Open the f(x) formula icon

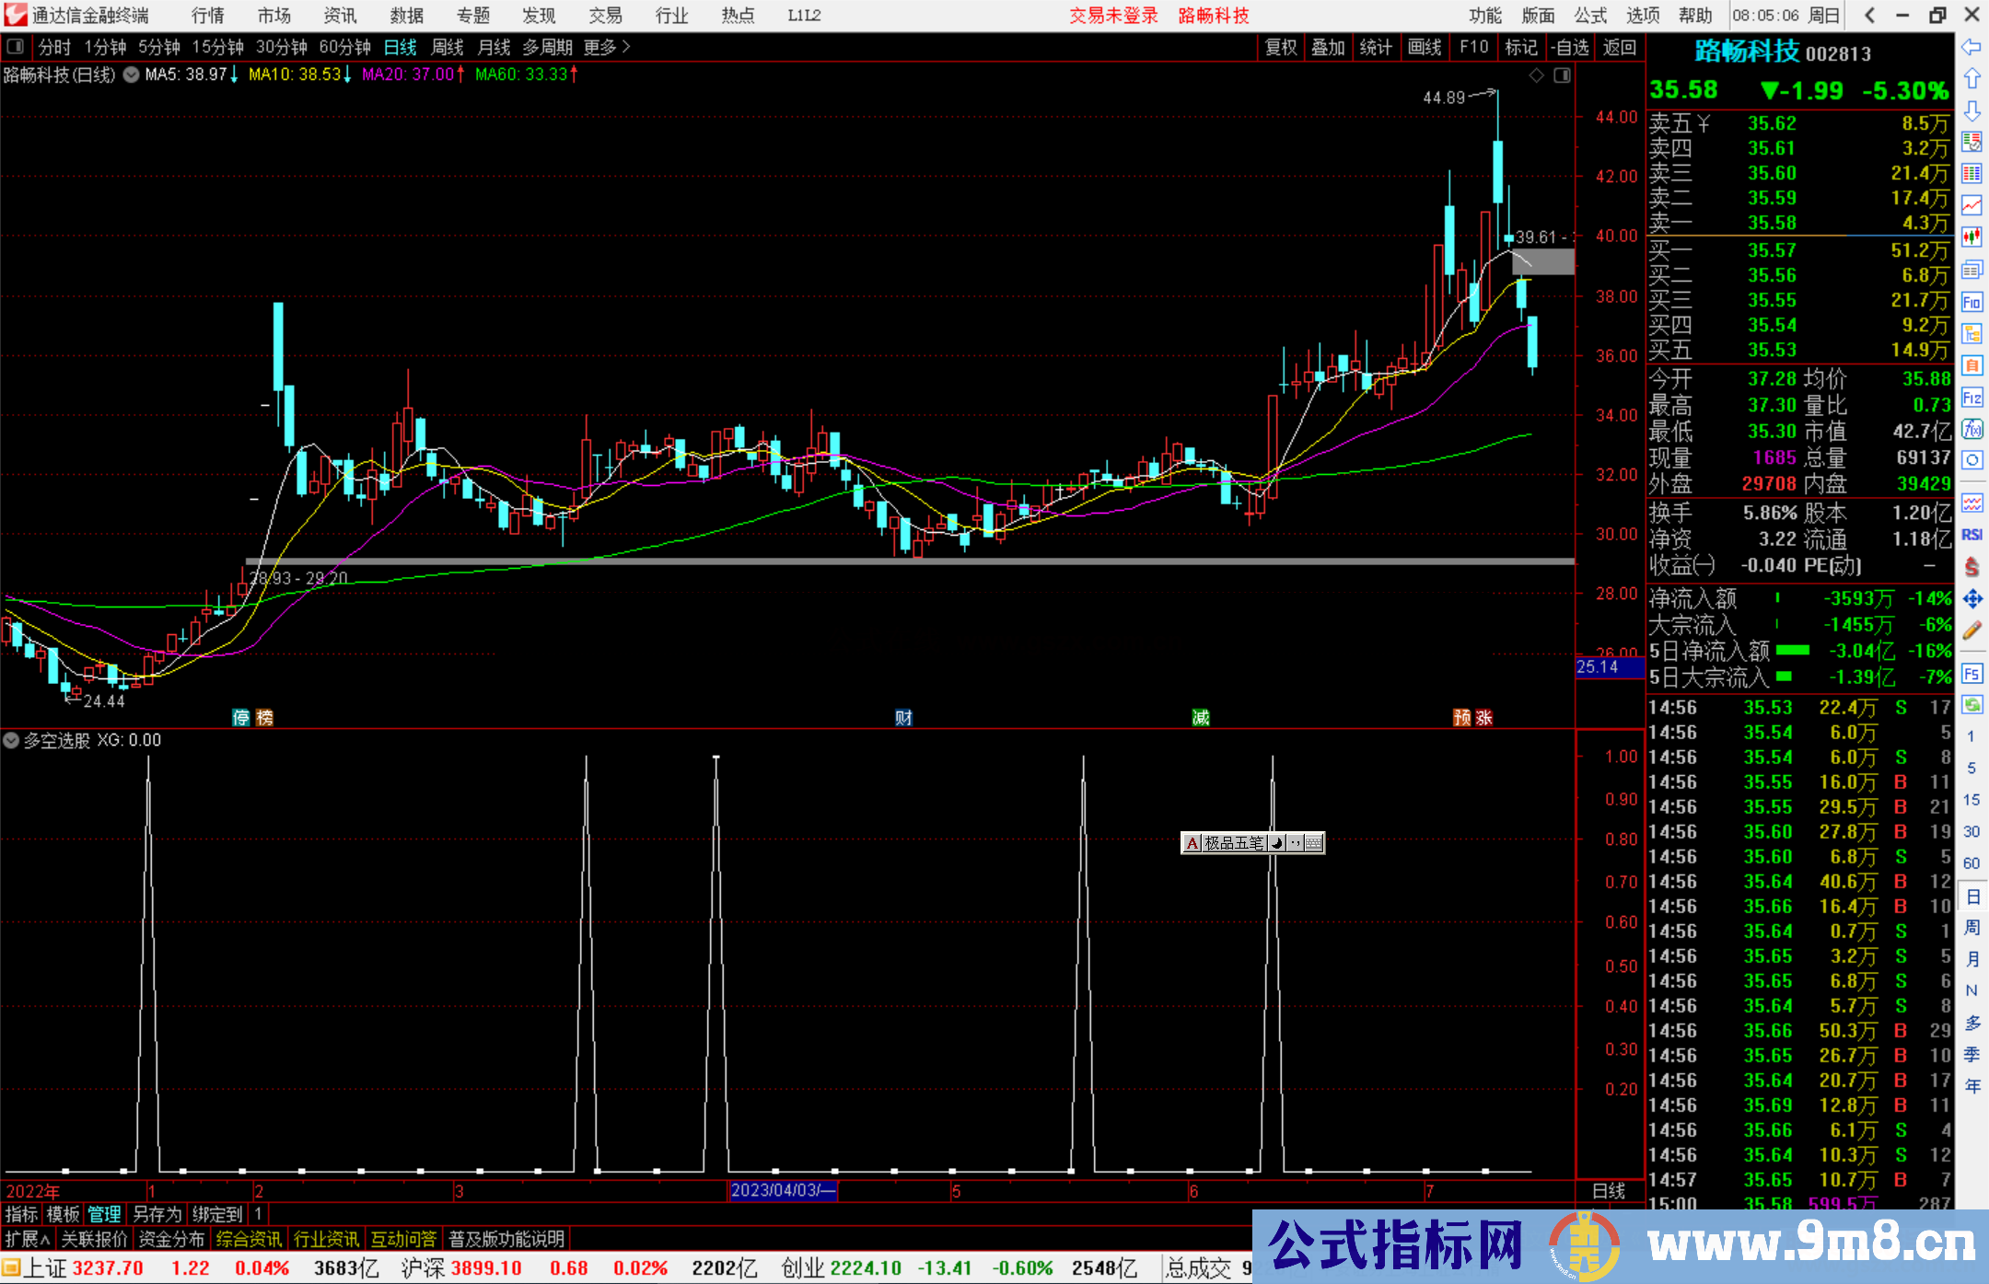1972,429
